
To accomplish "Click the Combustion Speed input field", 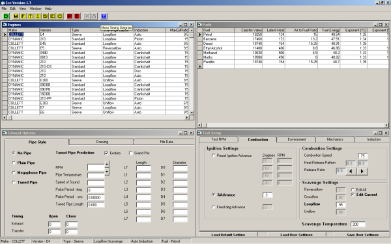I will click(363, 156).
